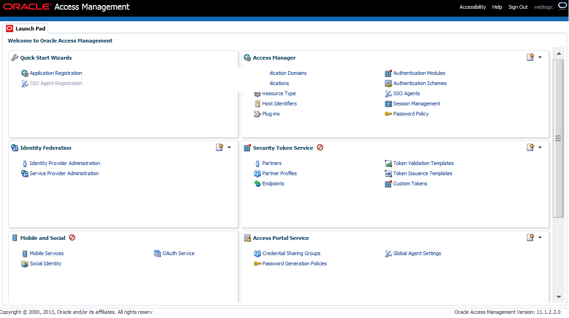Open the OAuth Service link
The width and height of the screenshot is (569, 318).
coord(178,254)
